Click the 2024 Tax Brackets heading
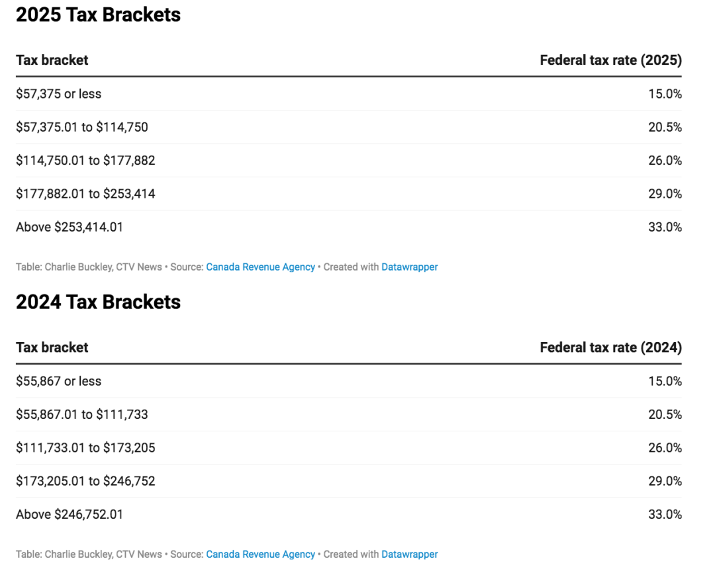Screen dimensions: 715x569 coord(98,302)
